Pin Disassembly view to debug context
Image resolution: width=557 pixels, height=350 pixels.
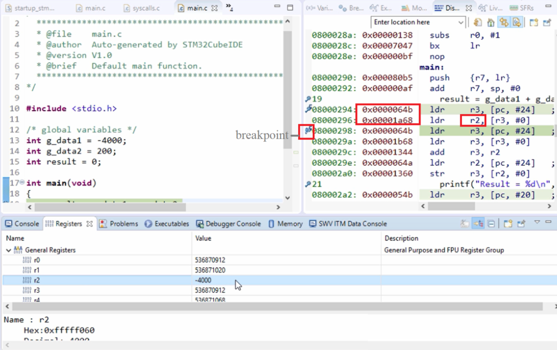click(x=547, y=22)
